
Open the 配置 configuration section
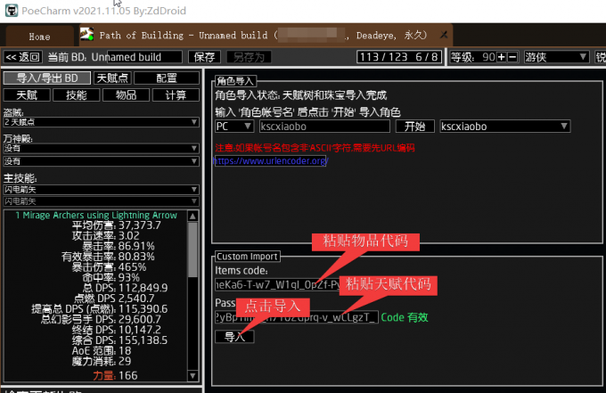click(x=167, y=78)
